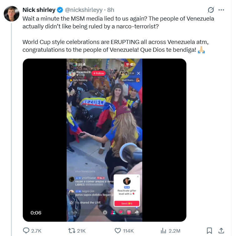Viewport: 232px width, 236px height.
Task: Open the post's 8h timestamp
Action: pyautogui.click(x=111, y=10)
